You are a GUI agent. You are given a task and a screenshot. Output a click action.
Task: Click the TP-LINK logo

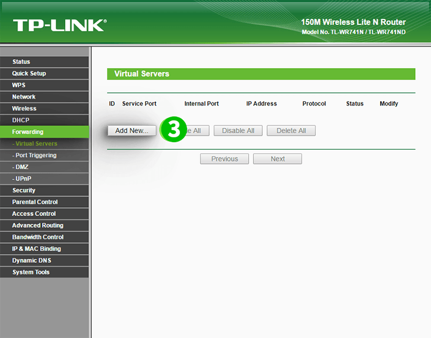pos(60,25)
